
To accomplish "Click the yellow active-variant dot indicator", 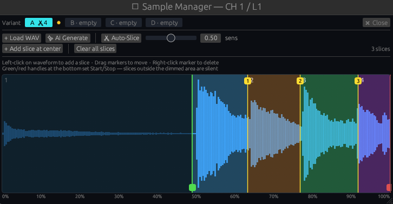I will click(58, 23).
